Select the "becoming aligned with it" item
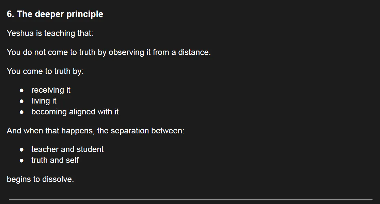 click(x=75, y=112)
